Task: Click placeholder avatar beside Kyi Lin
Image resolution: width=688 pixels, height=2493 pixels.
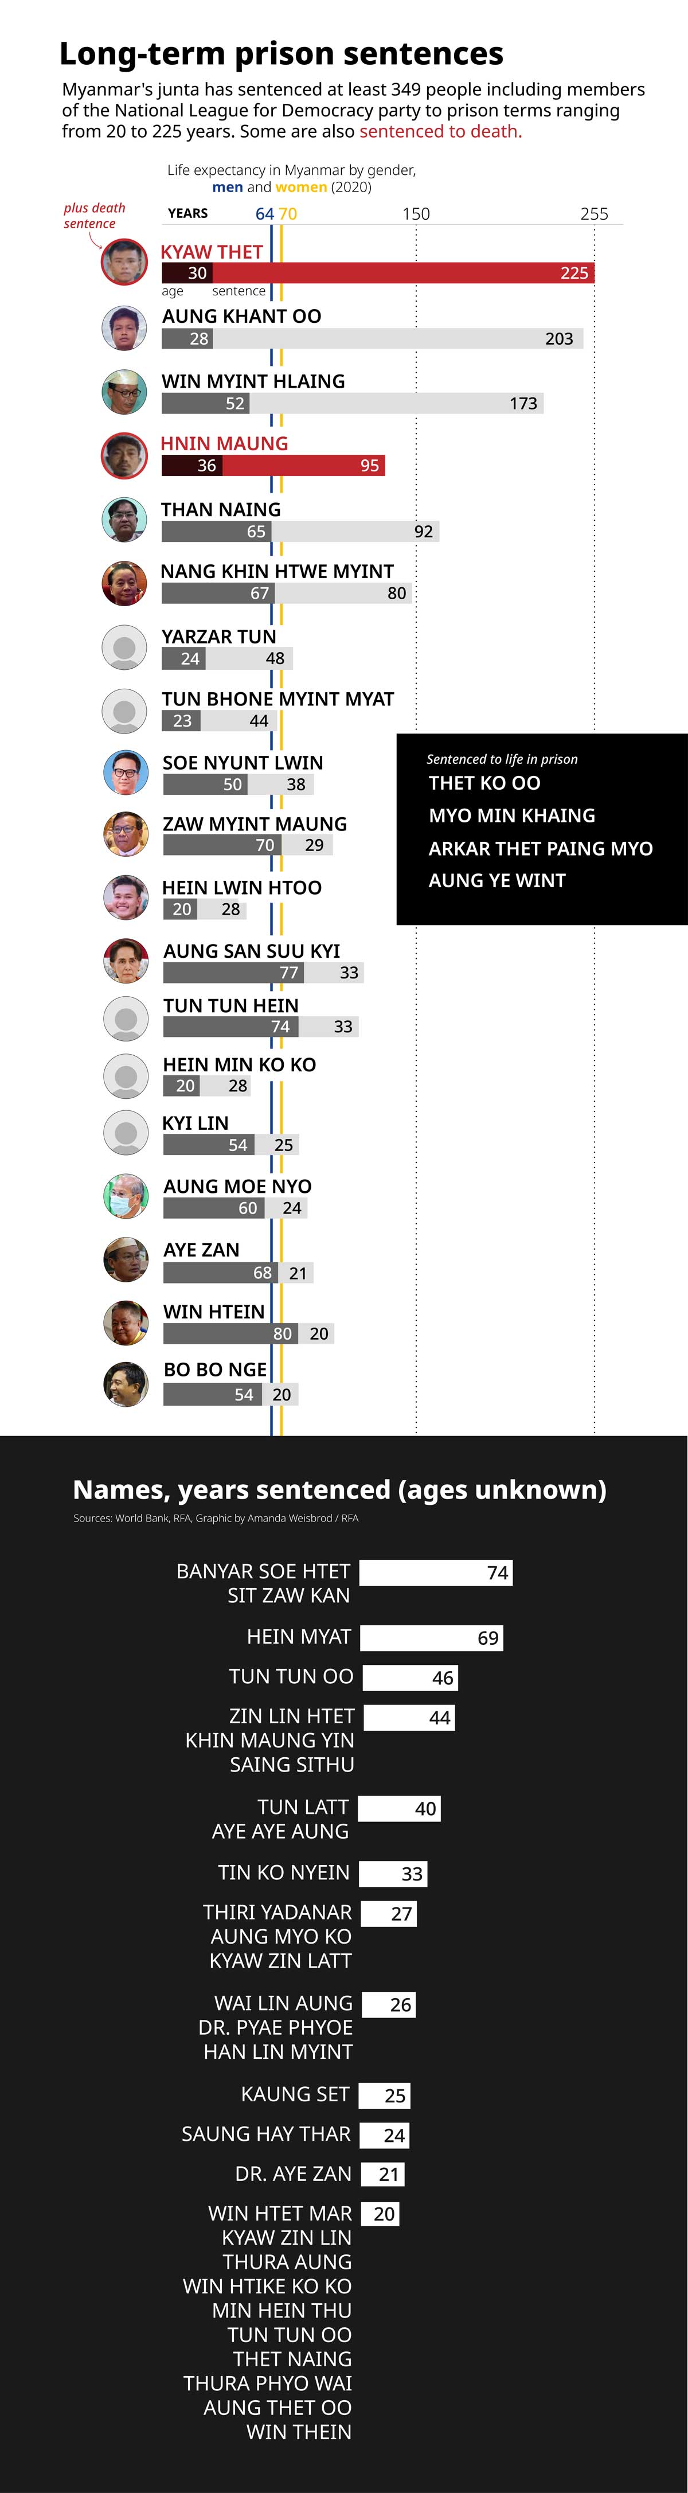Action: 126,1133
